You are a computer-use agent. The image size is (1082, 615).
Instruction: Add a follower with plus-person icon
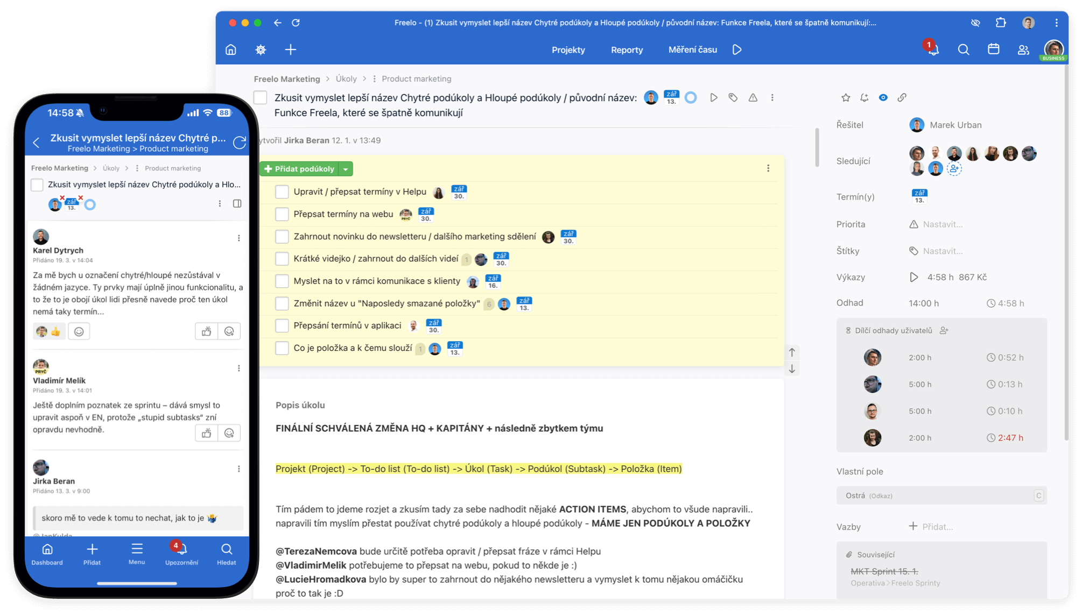pyautogui.click(x=954, y=168)
